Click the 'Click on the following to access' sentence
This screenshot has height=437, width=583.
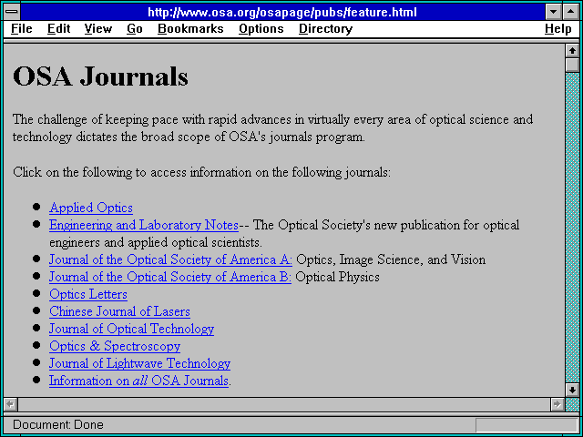coord(202,172)
